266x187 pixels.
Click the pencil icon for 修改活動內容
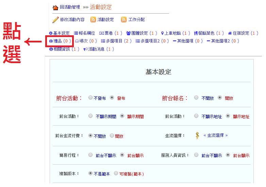pyautogui.click(x=55, y=20)
